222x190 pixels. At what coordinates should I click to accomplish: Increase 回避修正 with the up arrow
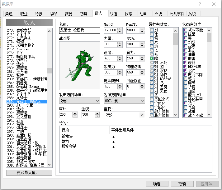point(142,85)
